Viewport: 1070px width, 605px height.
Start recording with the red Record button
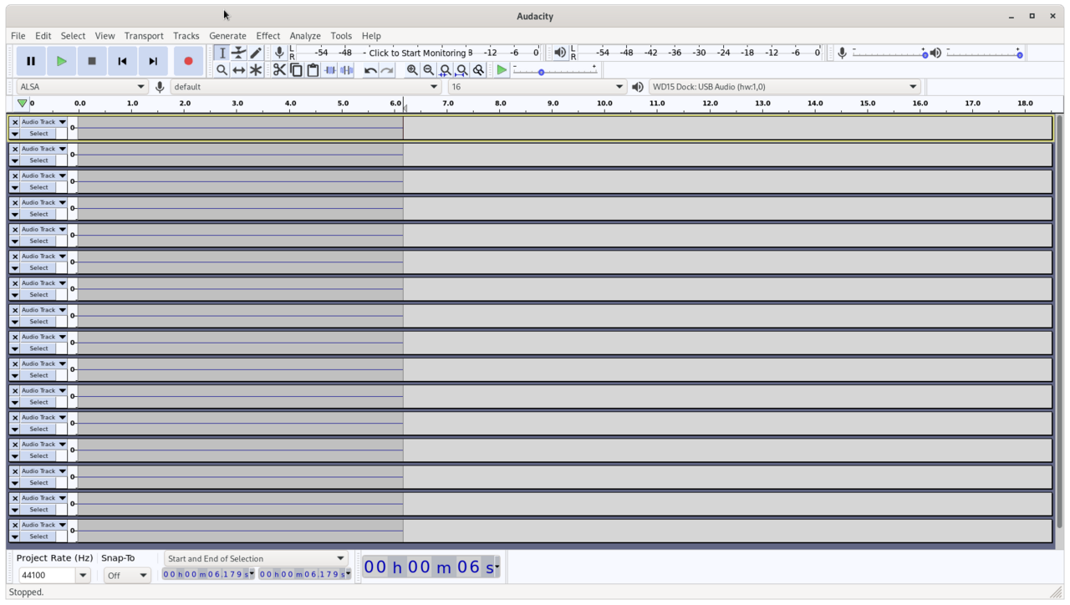(x=188, y=61)
